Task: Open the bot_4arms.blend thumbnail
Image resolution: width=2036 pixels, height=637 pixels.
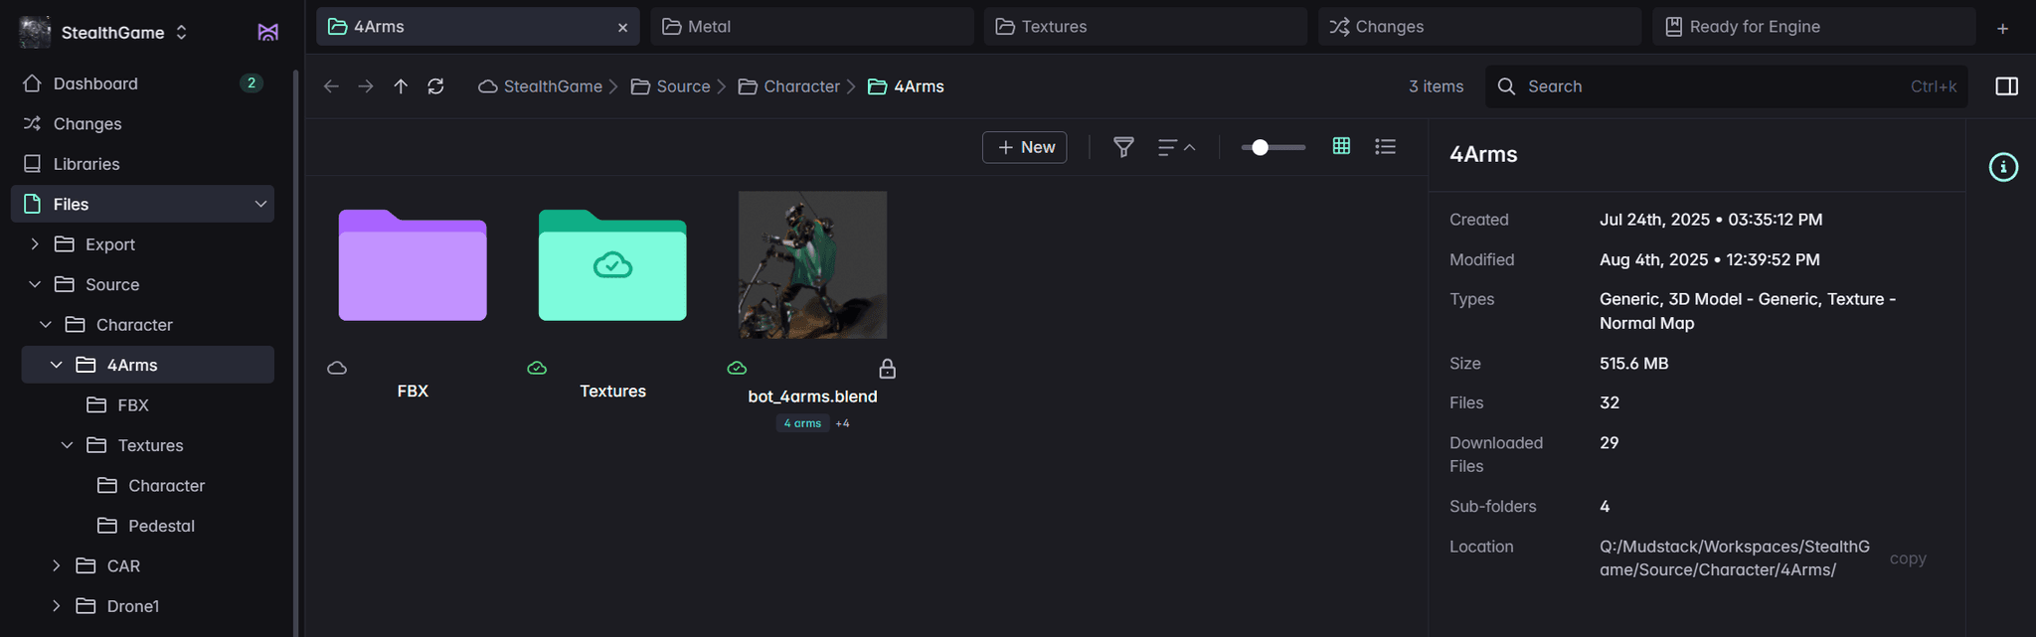Action: pos(812,265)
